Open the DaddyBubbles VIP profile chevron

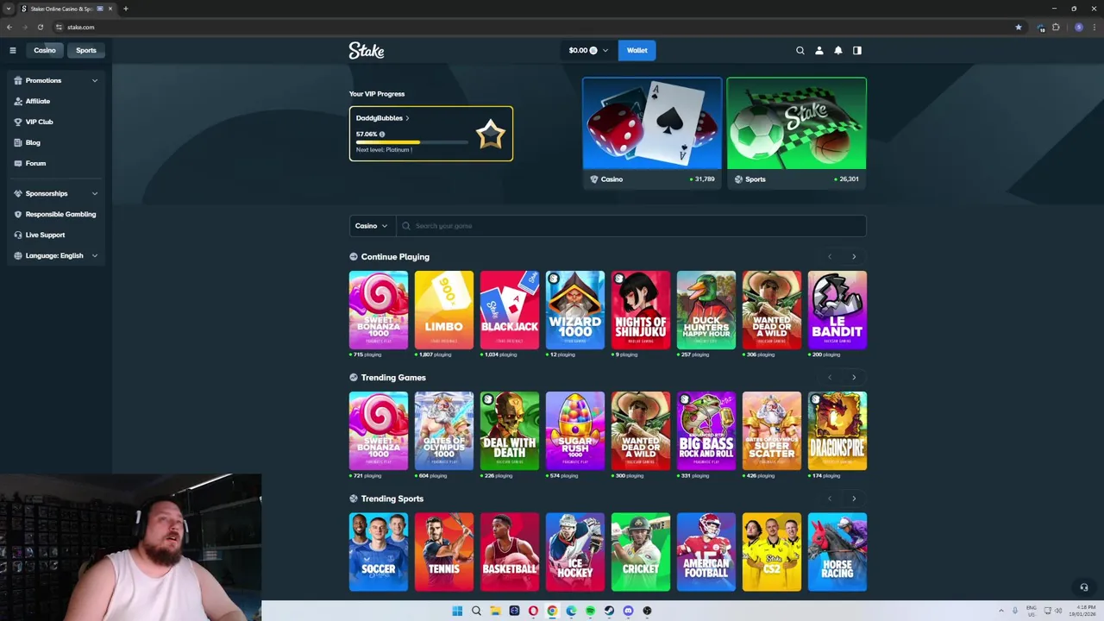coord(407,118)
